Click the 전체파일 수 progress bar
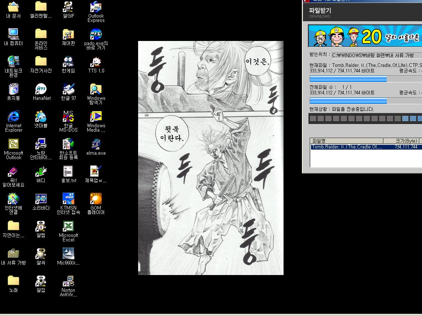Image resolution: width=422 pixels, height=316 pixels. point(366,101)
